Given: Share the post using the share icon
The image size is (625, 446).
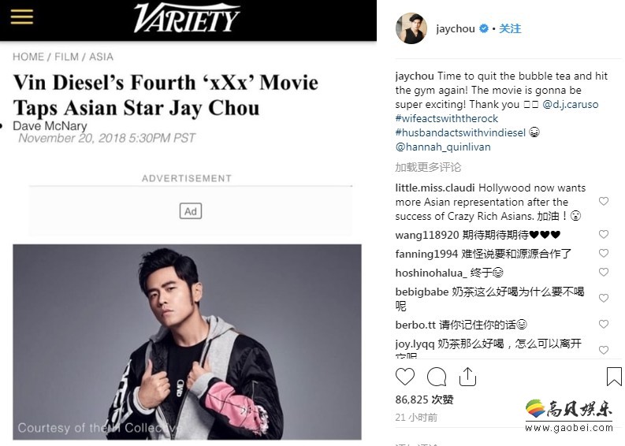Looking at the screenshot, I should 467,377.
